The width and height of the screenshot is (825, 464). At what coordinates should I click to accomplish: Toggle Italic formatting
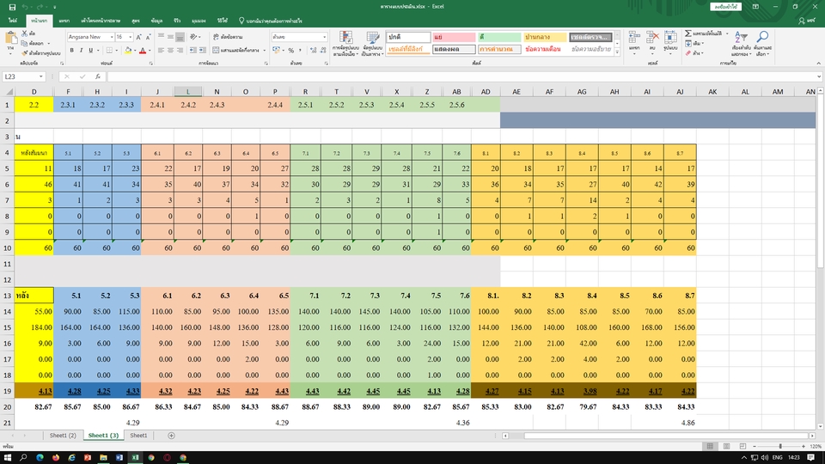(x=81, y=51)
